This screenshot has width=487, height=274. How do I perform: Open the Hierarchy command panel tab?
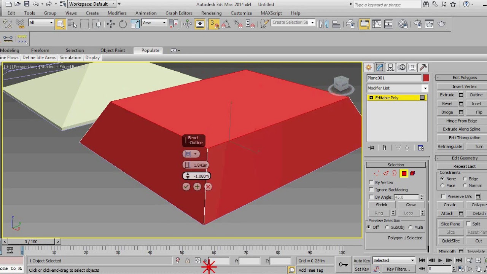click(390, 67)
